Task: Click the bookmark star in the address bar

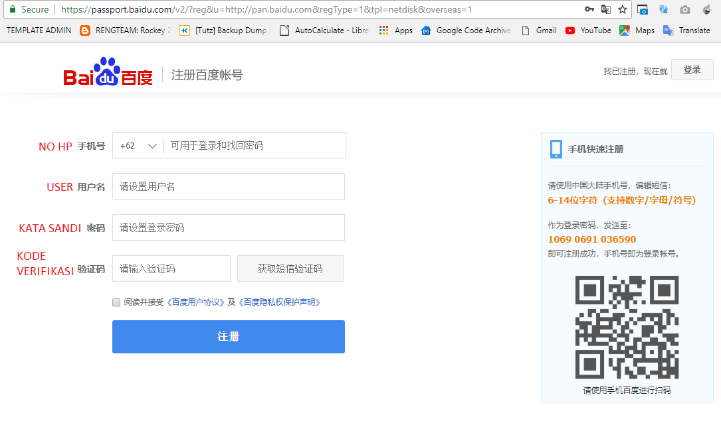Action: coord(622,9)
